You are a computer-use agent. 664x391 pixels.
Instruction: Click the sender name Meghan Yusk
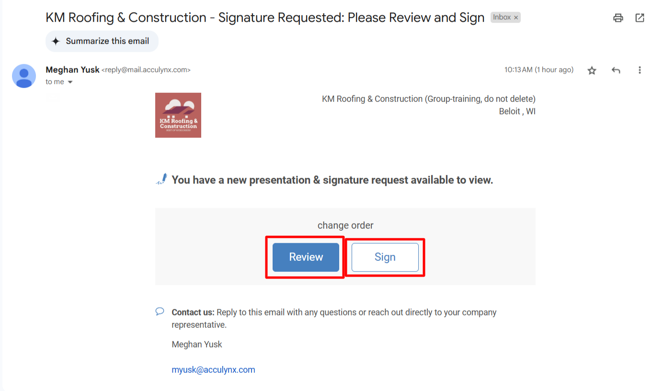[x=72, y=70]
